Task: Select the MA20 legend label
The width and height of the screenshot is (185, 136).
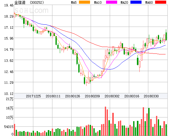Action: pos(124,2)
